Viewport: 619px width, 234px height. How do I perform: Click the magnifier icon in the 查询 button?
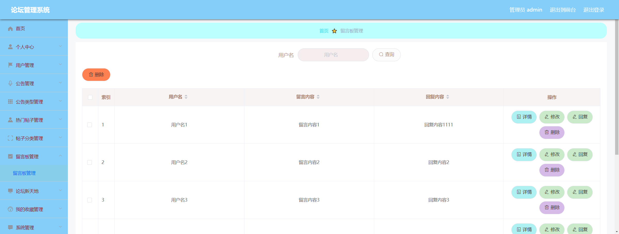[381, 55]
